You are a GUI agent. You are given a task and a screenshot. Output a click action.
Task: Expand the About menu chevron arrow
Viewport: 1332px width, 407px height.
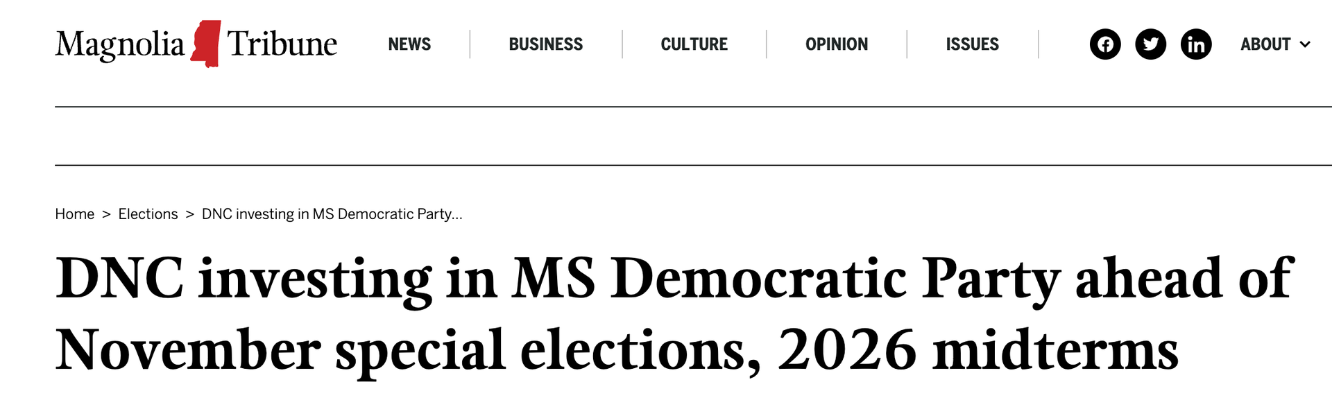pos(1305,44)
